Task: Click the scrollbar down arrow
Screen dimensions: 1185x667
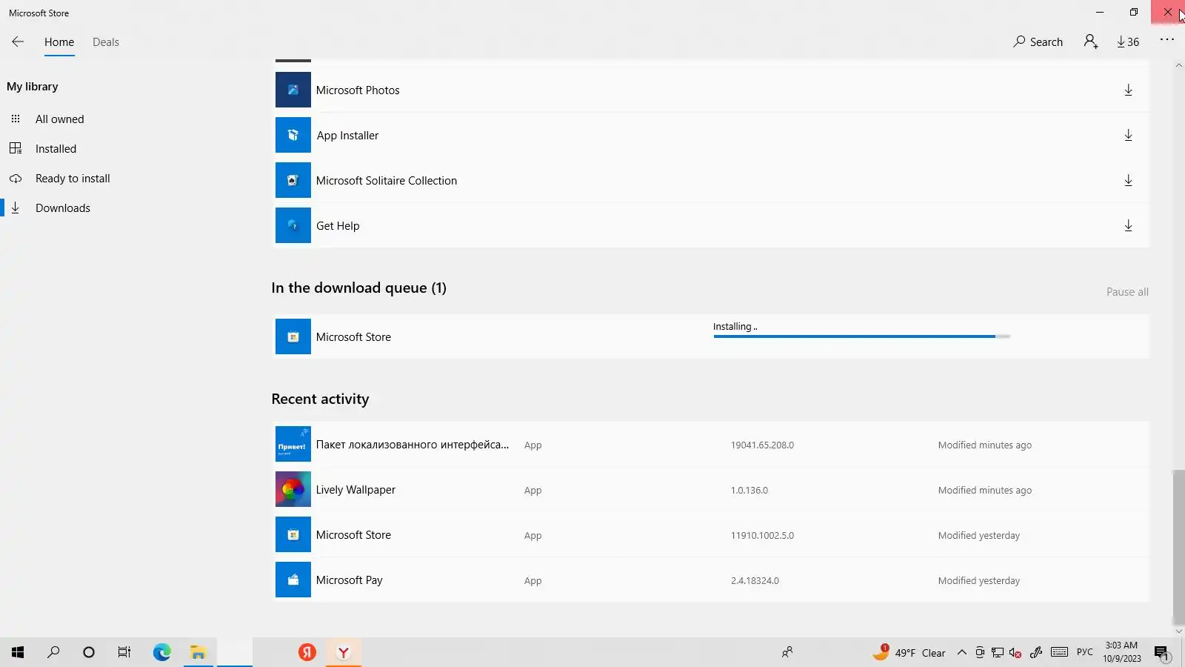Action: coord(1178,631)
